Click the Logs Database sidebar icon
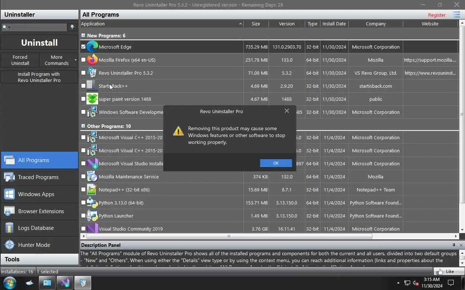465x290 pixels. point(9,228)
